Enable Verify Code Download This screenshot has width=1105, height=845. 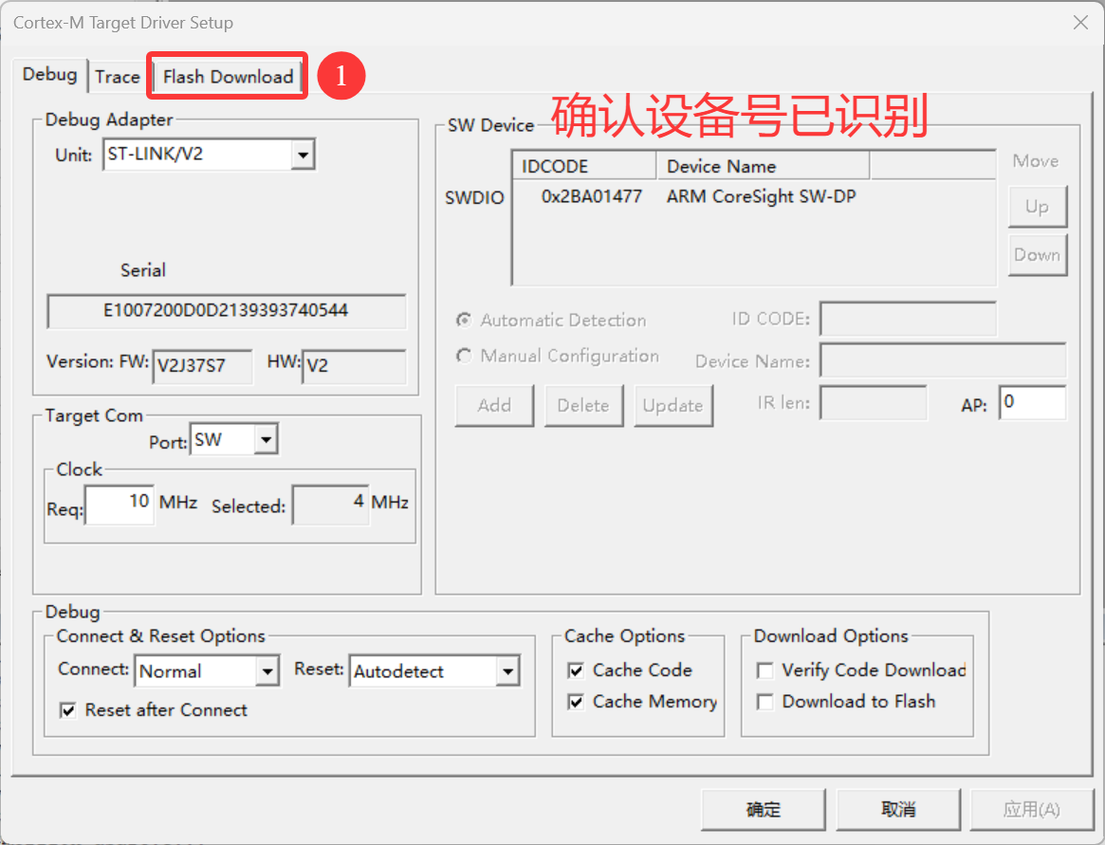[764, 670]
